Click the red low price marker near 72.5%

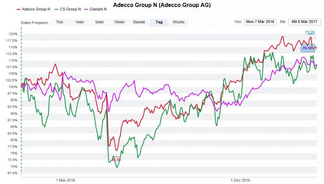[116, 159]
